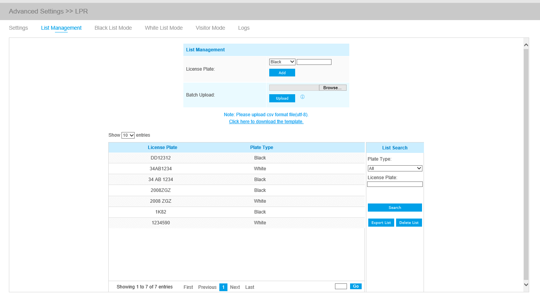Select the List Management tab
This screenshot has width=540, height=295.
click(61, 28)
